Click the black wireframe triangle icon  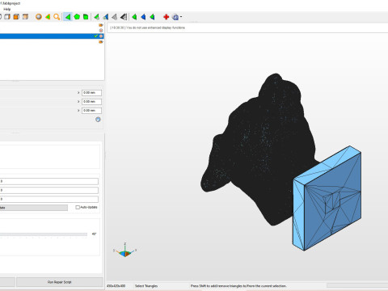(x=124, y=17)
